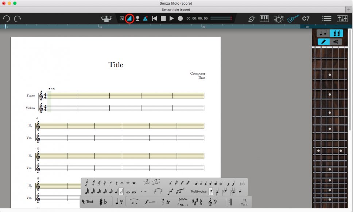Switch fretboard to single-note mode
Viewport: 353px width, 212px height.
pyautogui.click(x=323, y=33)
